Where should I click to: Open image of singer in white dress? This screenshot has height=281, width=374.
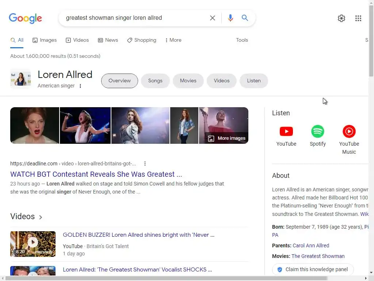(85, 125)
